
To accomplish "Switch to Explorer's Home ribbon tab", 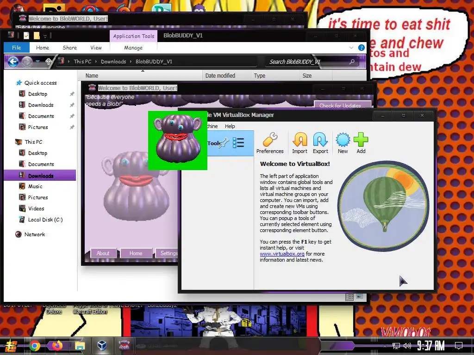I will 43,48.
